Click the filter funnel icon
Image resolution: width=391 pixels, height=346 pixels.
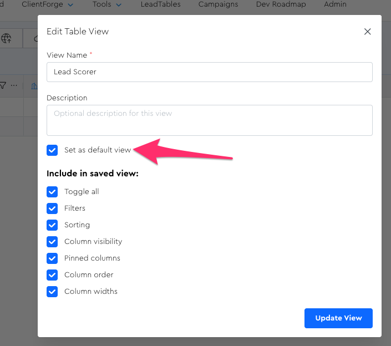click(3, 86)
